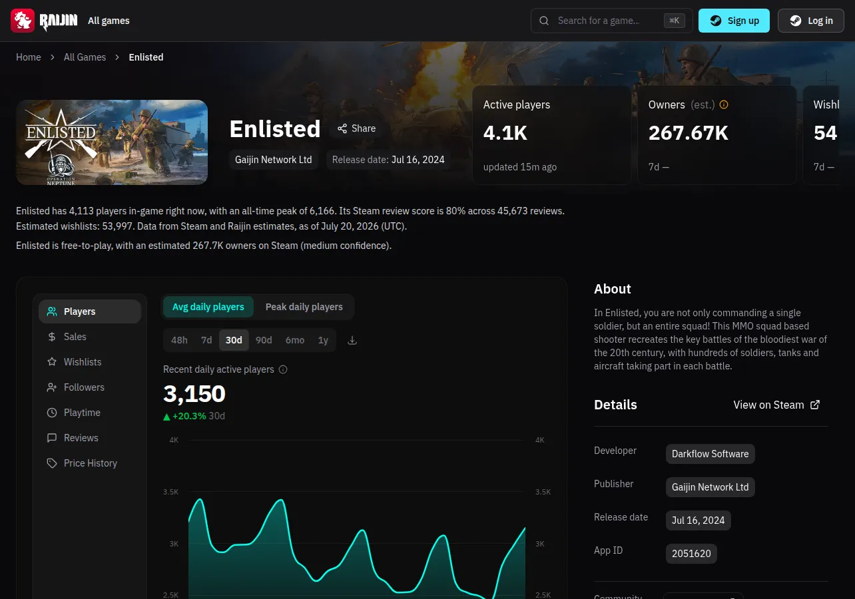Click the Followers person-plus icon
This screenshot has width=855, height=599.
(52, 387)
